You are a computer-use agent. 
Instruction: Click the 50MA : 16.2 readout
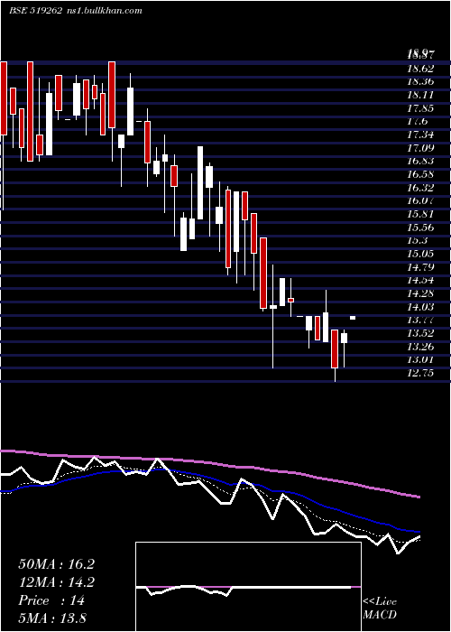(x=56, y=564)
